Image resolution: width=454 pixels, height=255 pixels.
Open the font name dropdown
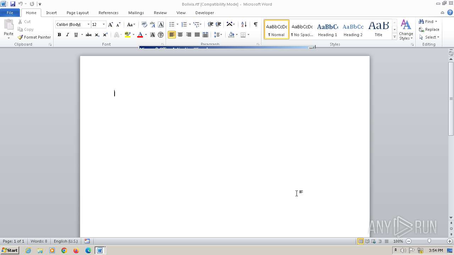pyautogui.click(x=88, y=24)
